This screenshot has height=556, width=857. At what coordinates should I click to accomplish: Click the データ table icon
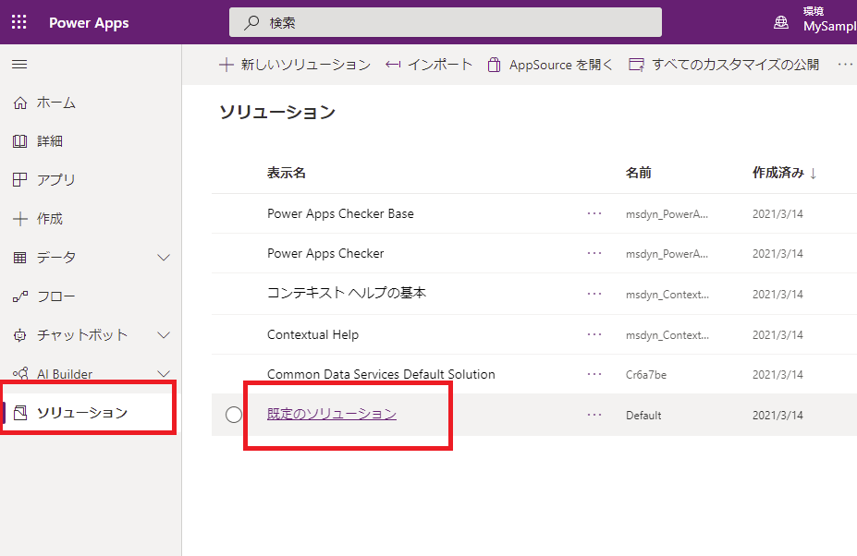click(19, 258)
